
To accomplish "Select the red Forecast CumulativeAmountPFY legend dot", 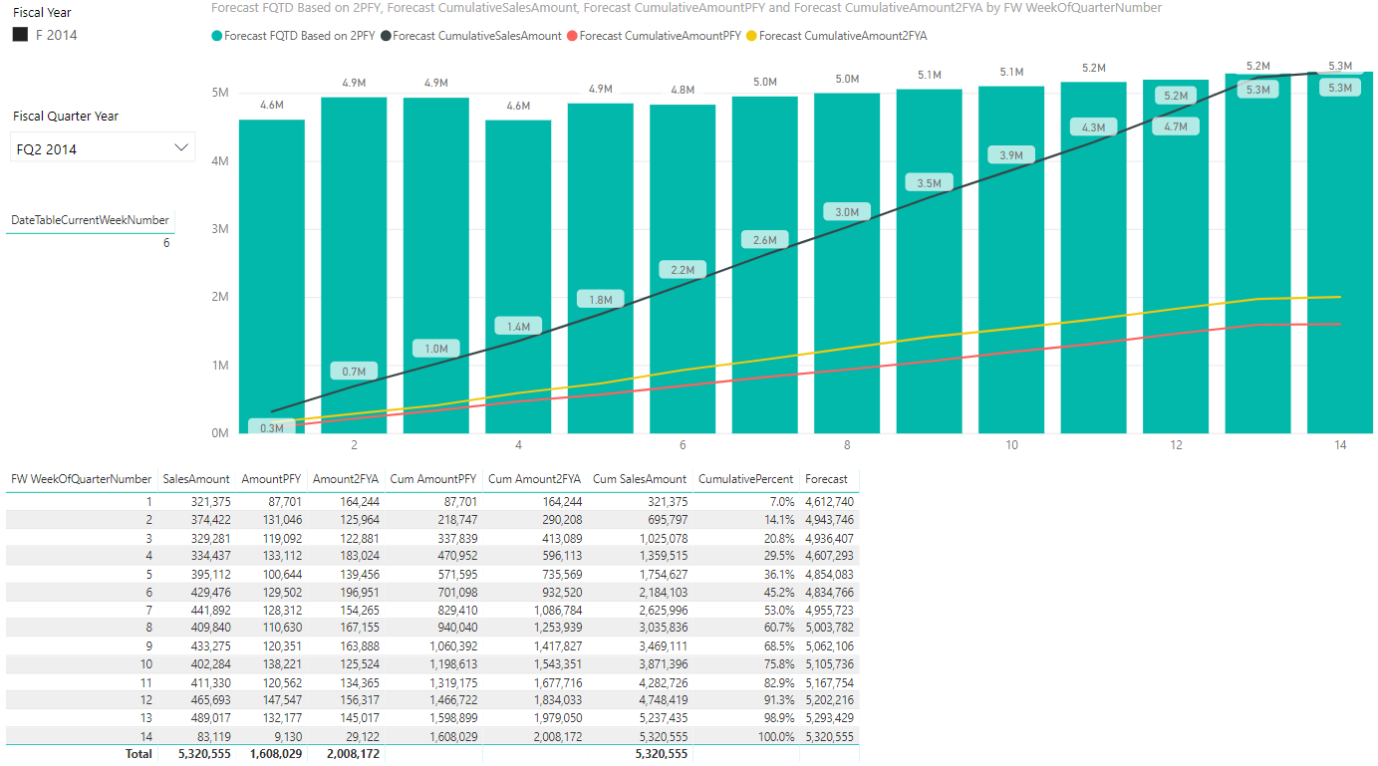I will pos(572,36).
